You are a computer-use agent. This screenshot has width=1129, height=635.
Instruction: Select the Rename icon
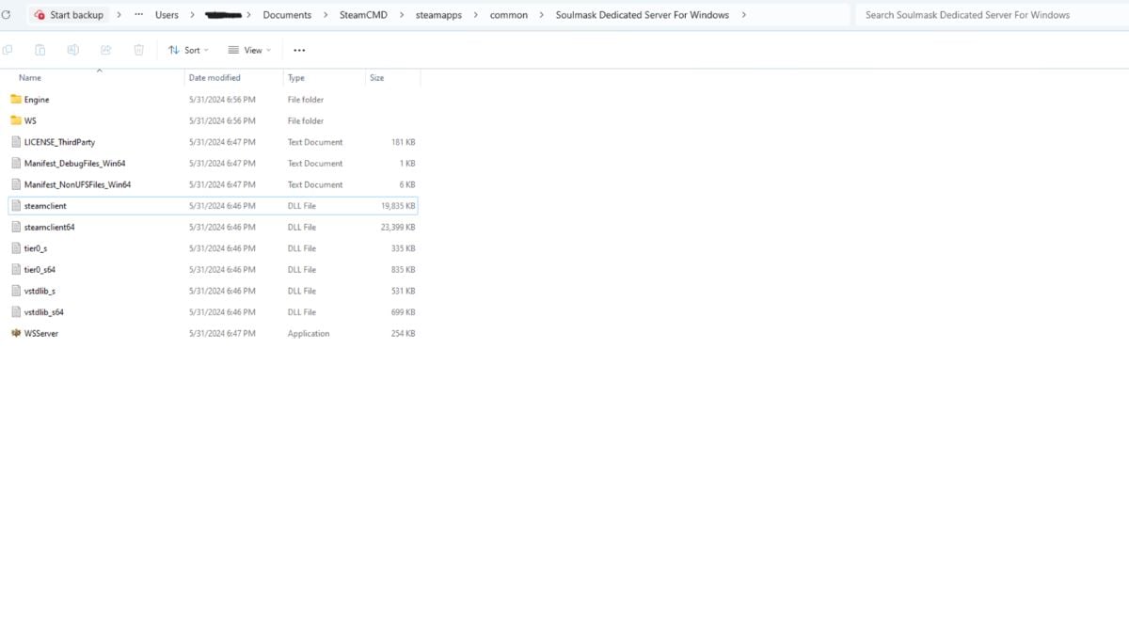[x=72, y=49]
